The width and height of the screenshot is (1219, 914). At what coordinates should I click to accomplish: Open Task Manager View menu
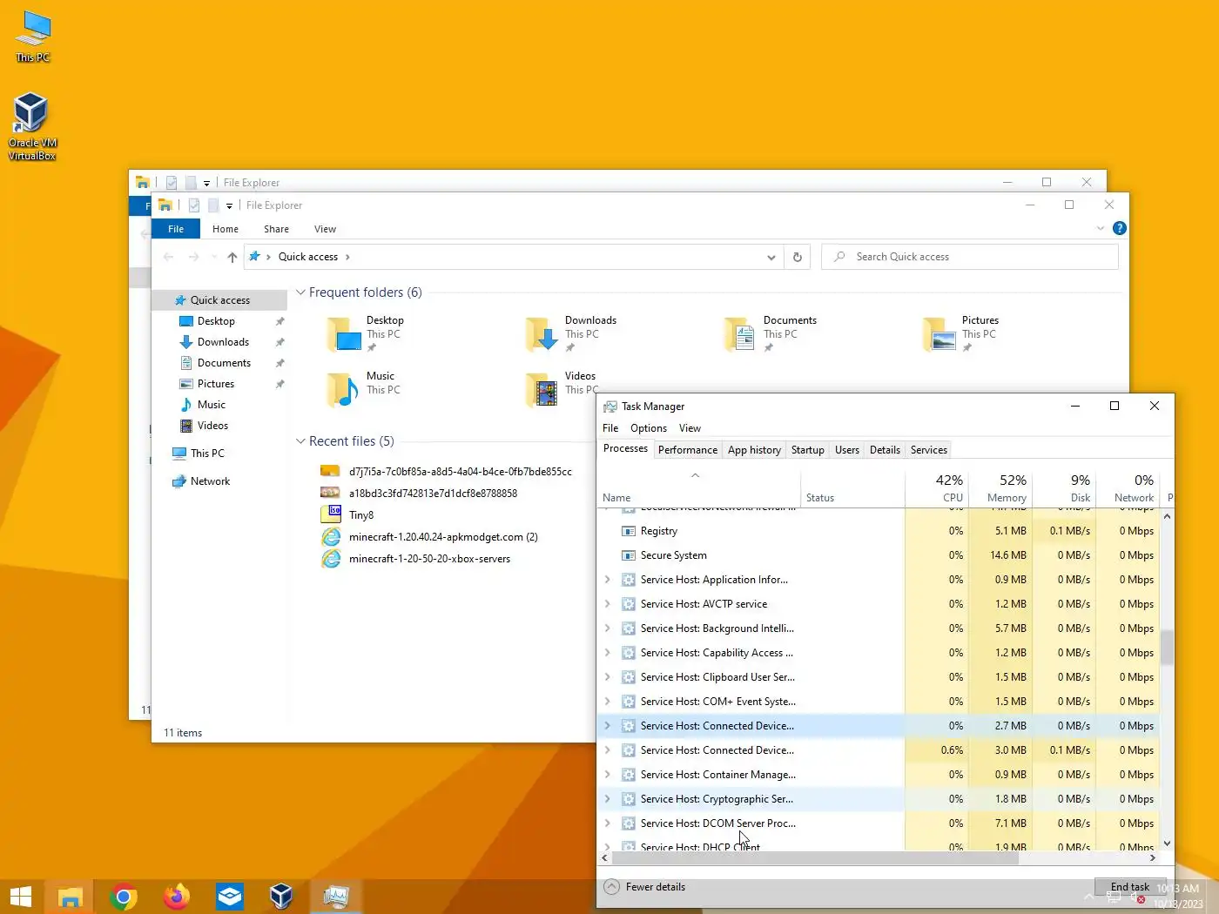(690, 428)
